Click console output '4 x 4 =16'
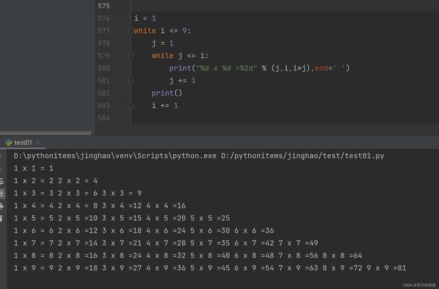The height and width of the screenshot is (289, 439). tap(166, 206)
